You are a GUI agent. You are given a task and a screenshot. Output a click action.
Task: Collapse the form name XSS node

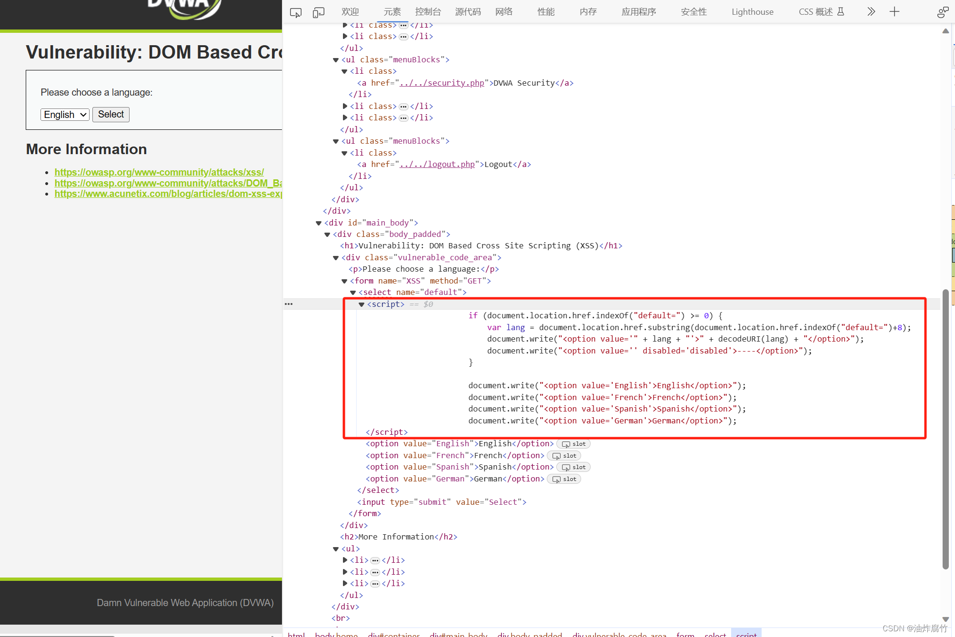[x=344, y=281]
